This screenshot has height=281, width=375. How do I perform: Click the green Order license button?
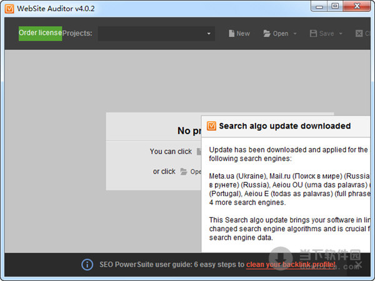tap(40, 33)
